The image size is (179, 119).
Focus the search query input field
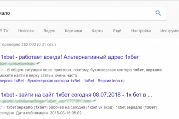(75, 13)
